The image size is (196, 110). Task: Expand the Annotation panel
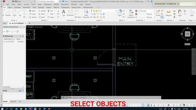pos(71,20)
